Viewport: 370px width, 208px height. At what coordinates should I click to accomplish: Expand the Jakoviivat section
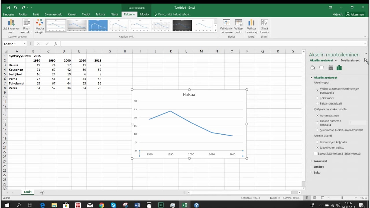click(321, 161)
